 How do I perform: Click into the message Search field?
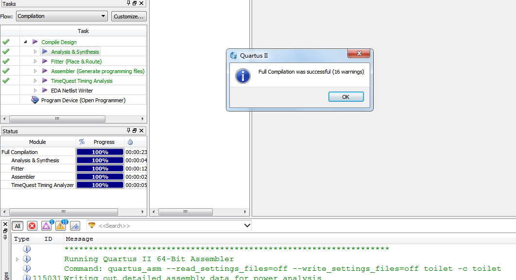click(x=170, y=226)
